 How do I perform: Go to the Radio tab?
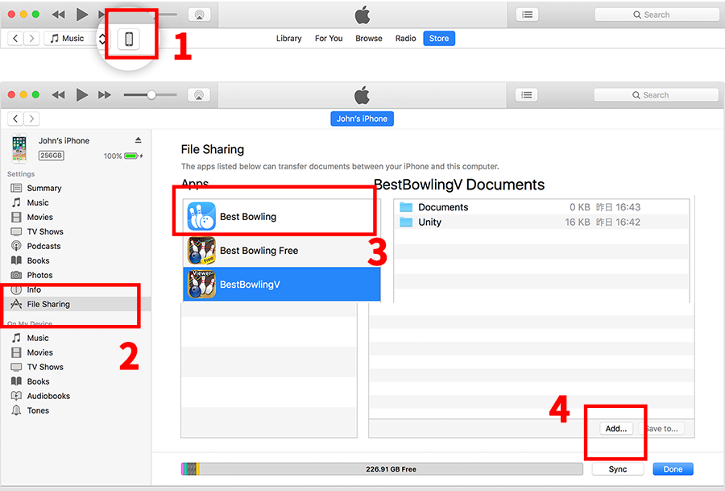click(405, 39)
